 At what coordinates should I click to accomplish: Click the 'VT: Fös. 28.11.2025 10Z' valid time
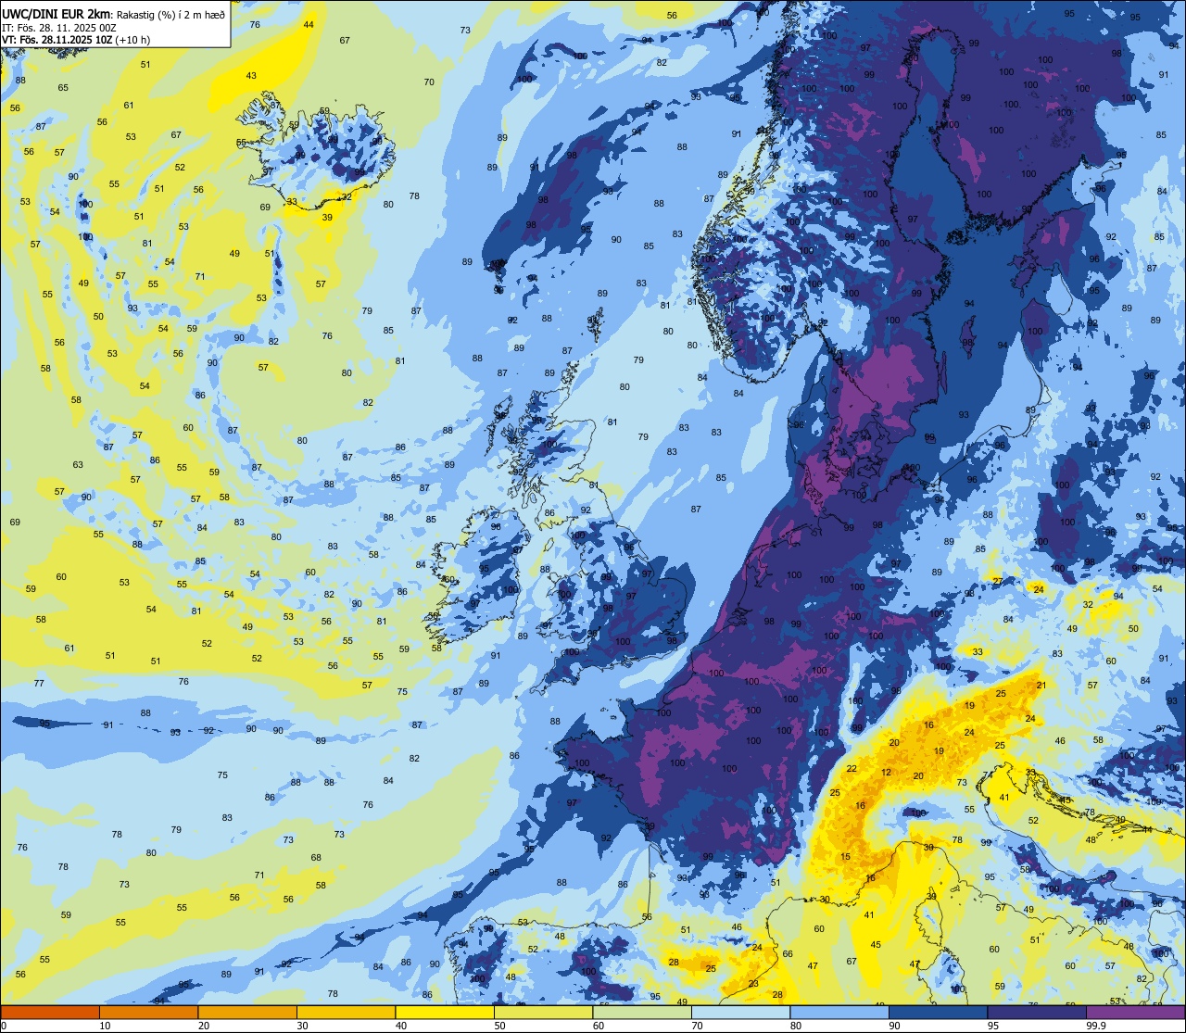[x=56, y=39]
